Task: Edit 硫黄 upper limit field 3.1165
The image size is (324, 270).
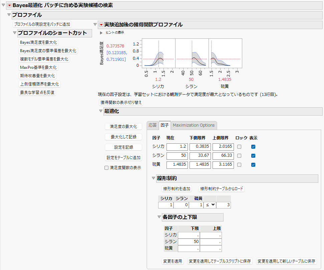Action: (x=223, y=165)
